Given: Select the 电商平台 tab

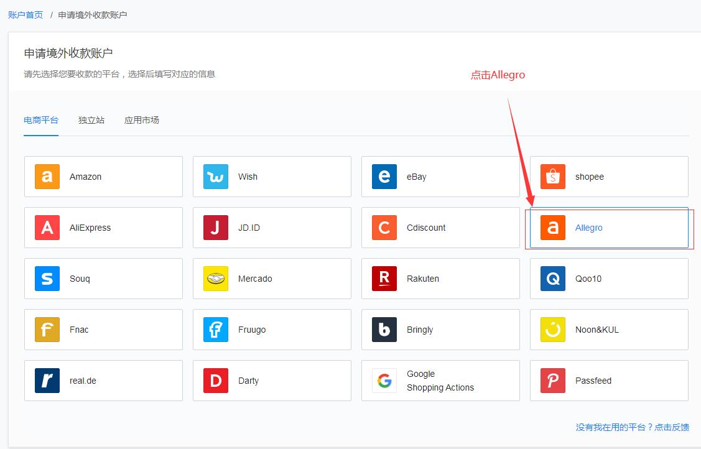Looking at the screenshot, I should [x=40, y=120].
